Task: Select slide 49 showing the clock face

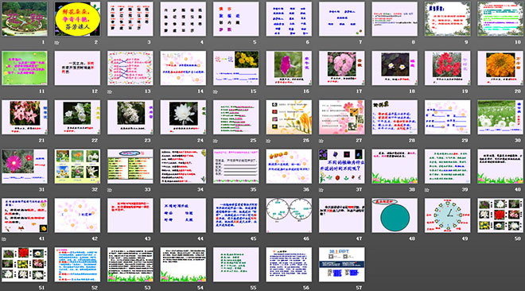Action: tap(447, 215)
